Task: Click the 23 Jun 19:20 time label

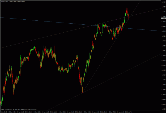Action: click(20, 112)
